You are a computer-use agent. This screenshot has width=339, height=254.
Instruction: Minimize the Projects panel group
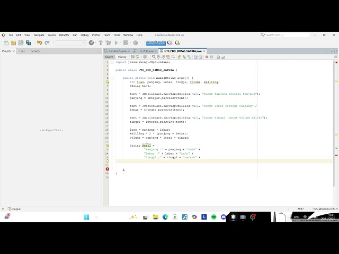[99, 52]
